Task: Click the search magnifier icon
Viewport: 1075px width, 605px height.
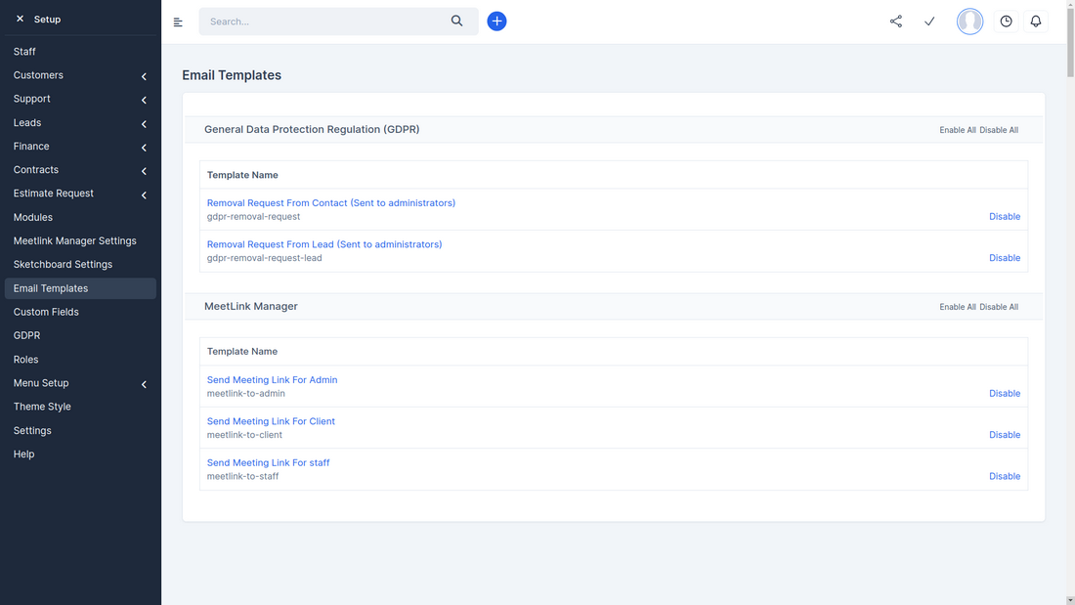Action: [456, 20]
